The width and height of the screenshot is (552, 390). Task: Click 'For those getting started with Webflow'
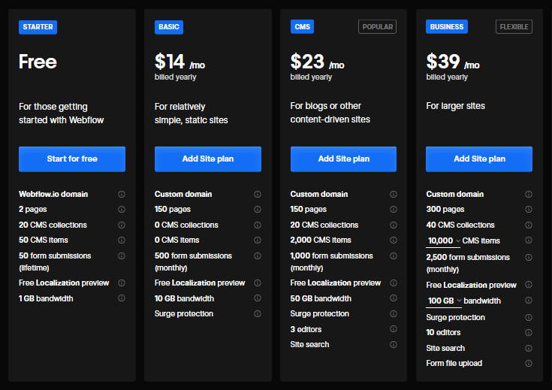[62, 113]
